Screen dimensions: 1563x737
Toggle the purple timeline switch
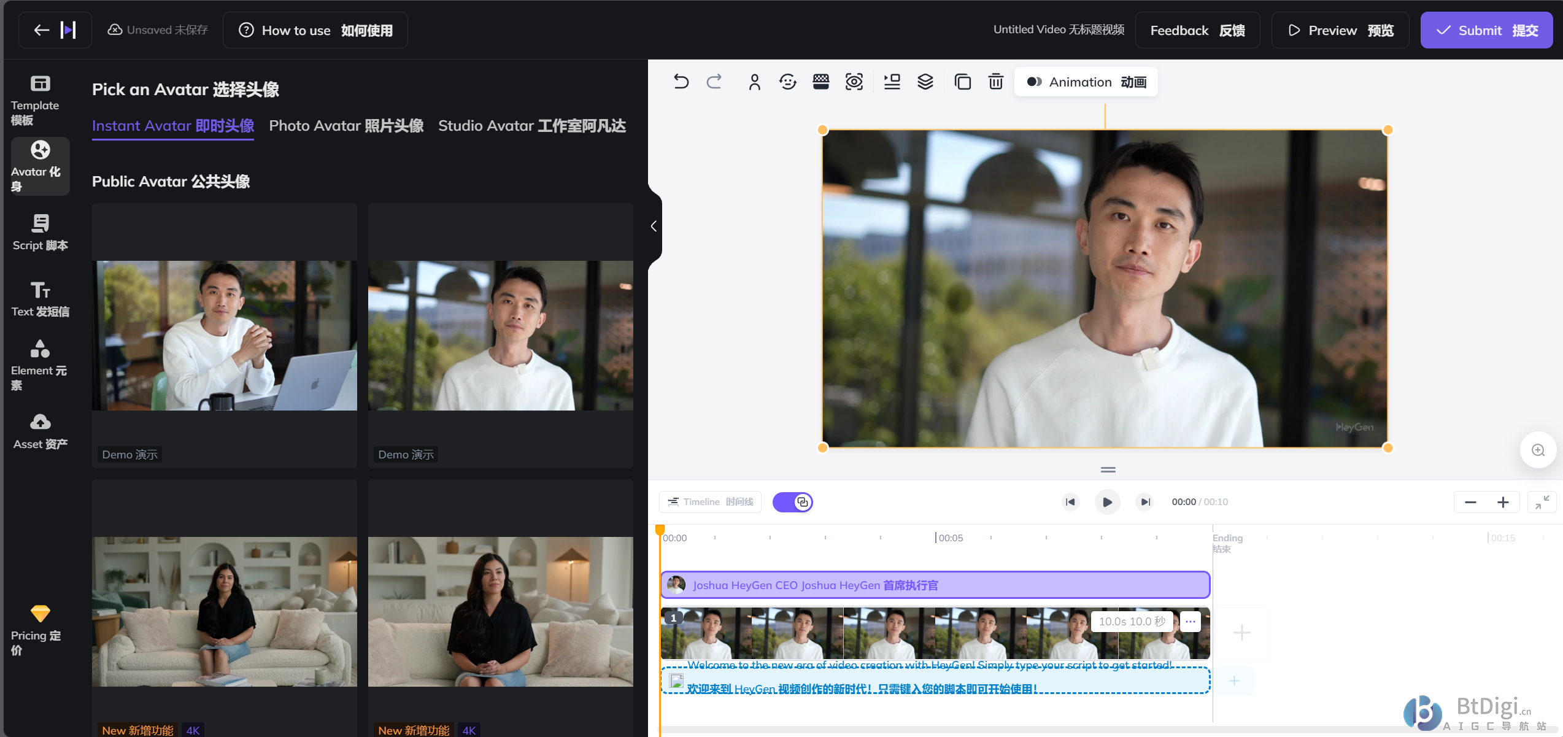point(793,502)
